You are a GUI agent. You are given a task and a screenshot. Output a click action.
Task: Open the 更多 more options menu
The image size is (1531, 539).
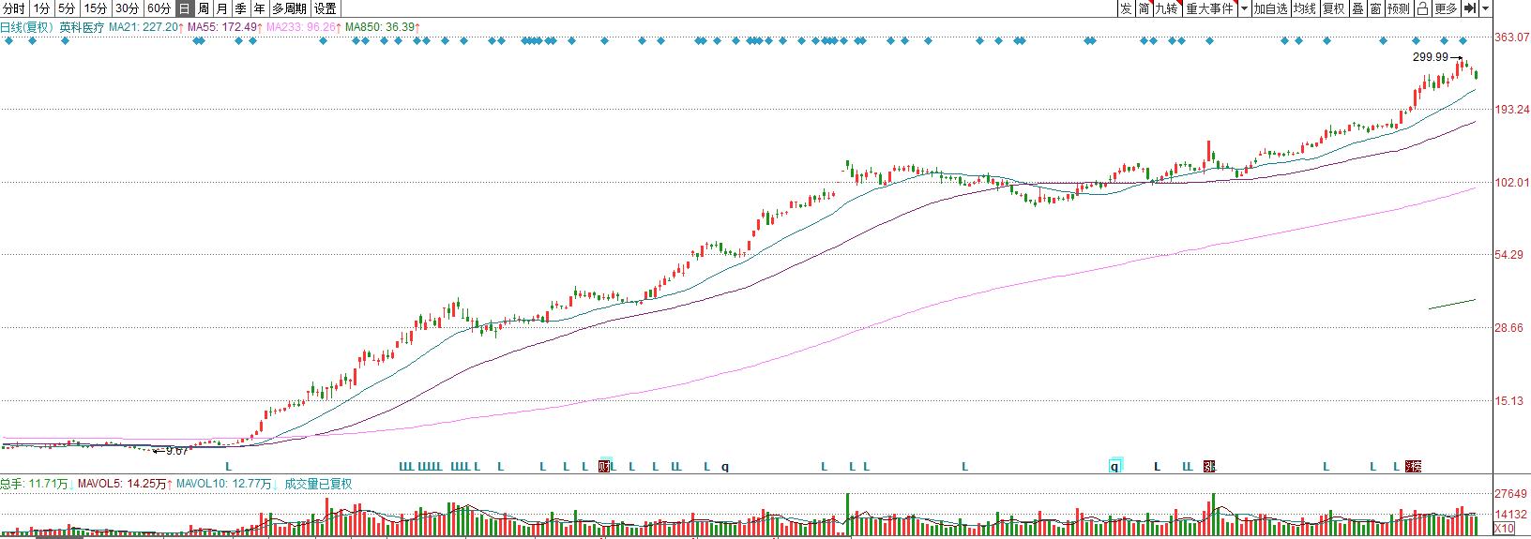[1446, 8]
